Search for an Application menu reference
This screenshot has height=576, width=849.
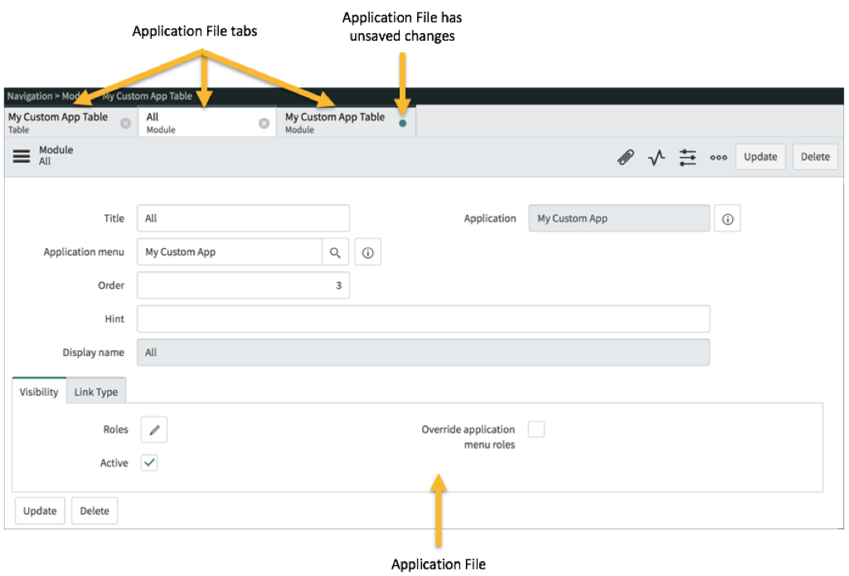pyautogui.click(x=336, y=251)
